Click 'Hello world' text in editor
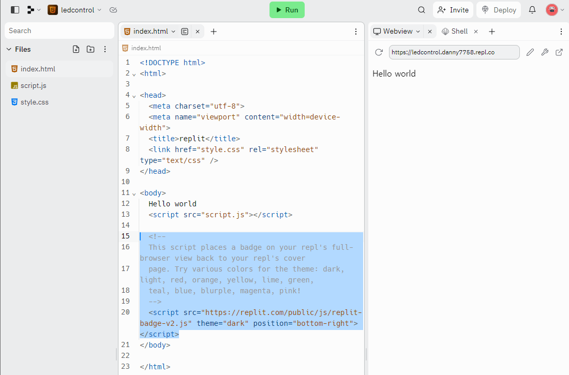Viewport: 569px width, 375px height. pos(172,204)
